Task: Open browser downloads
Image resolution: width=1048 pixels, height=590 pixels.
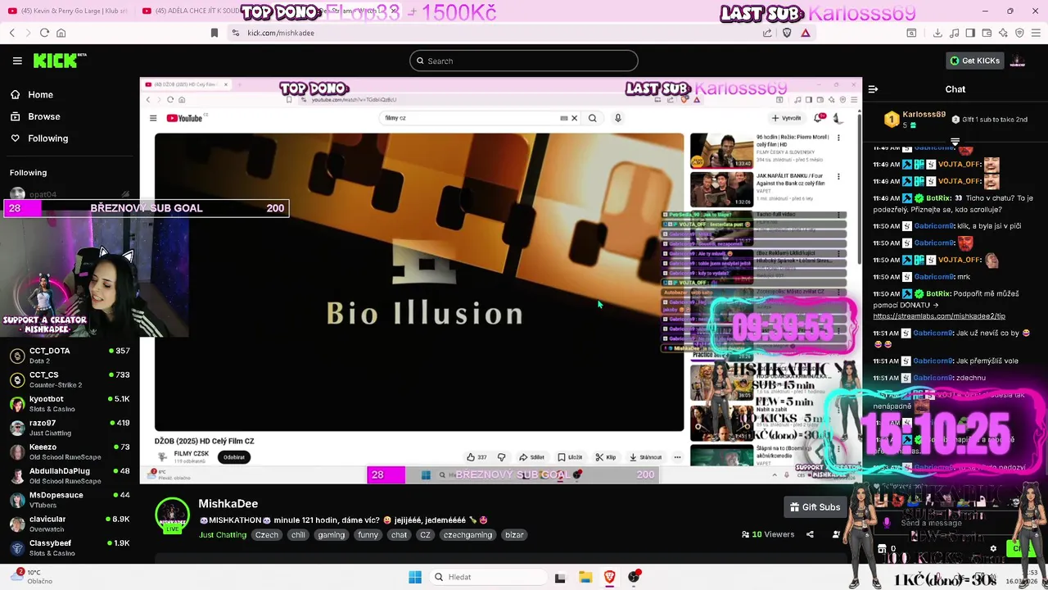Action: tap(937, 33)
